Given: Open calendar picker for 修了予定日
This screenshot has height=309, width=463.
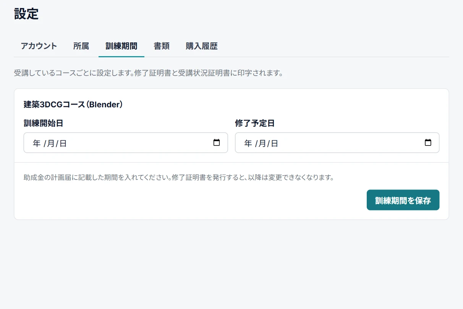Looking at the screenshot, I should [428, 143].
